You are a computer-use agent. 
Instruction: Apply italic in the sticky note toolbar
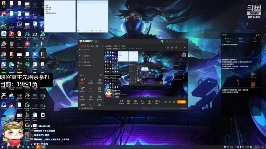pyautogui.click(x=83, y=31)
